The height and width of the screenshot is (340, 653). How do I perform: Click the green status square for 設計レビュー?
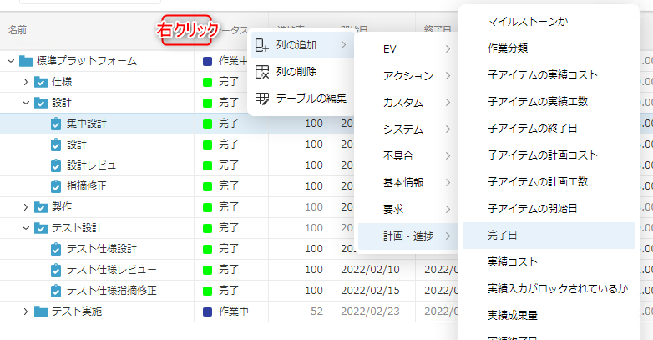click(x=207, y=165)
